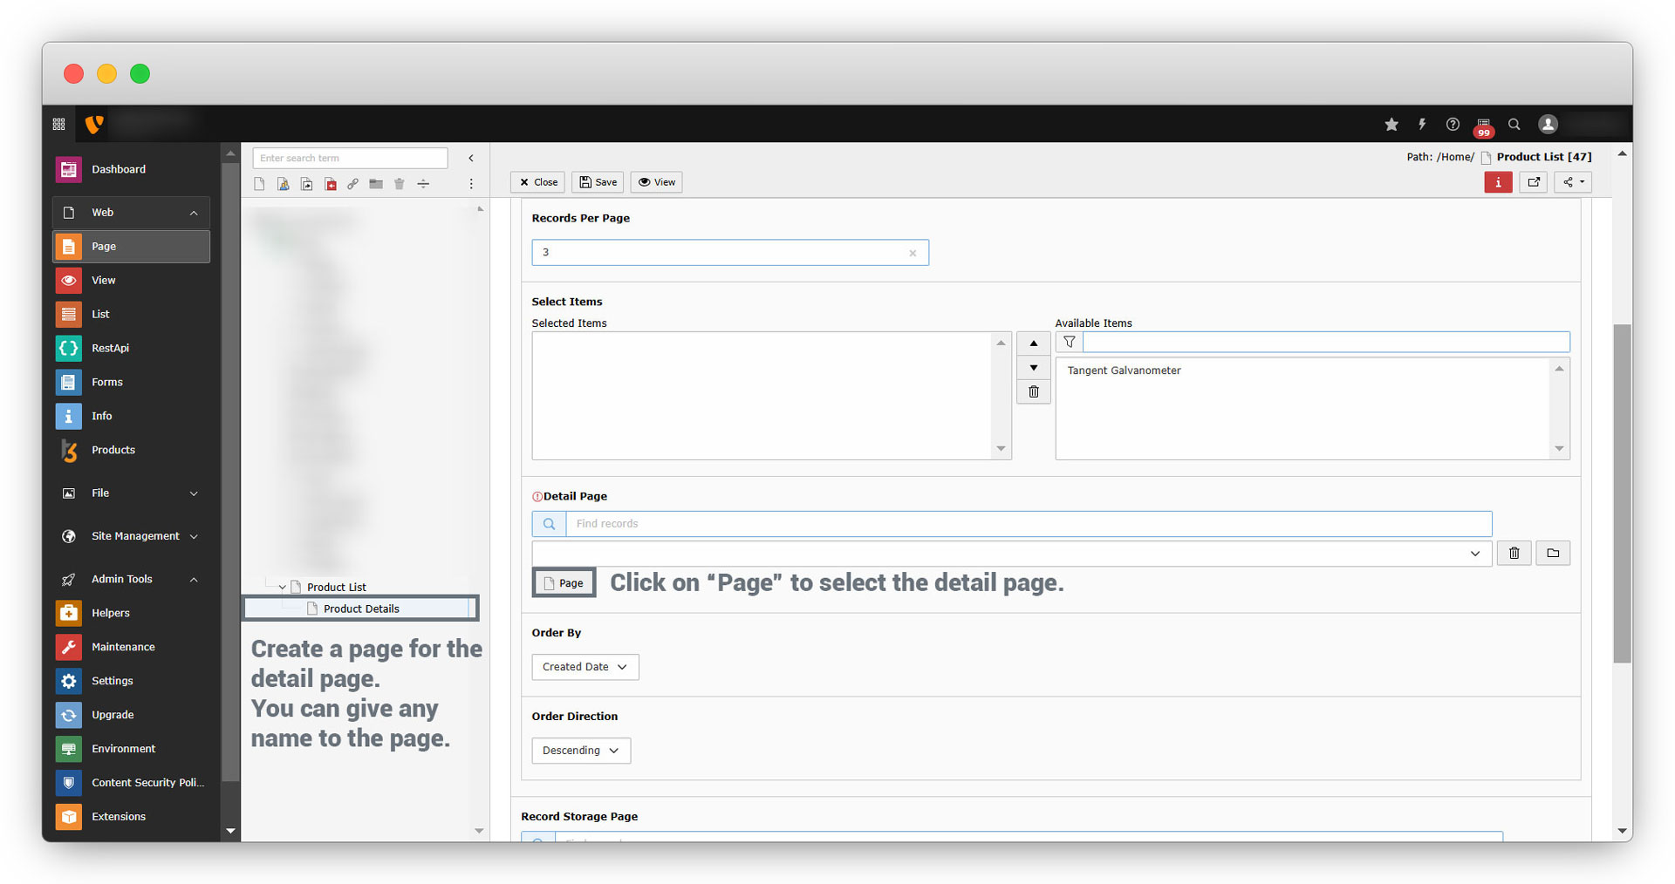Screen dimensions: 1675x884
Task: Open the Order Direction dropdown
Action: click(x=581, y=751)
